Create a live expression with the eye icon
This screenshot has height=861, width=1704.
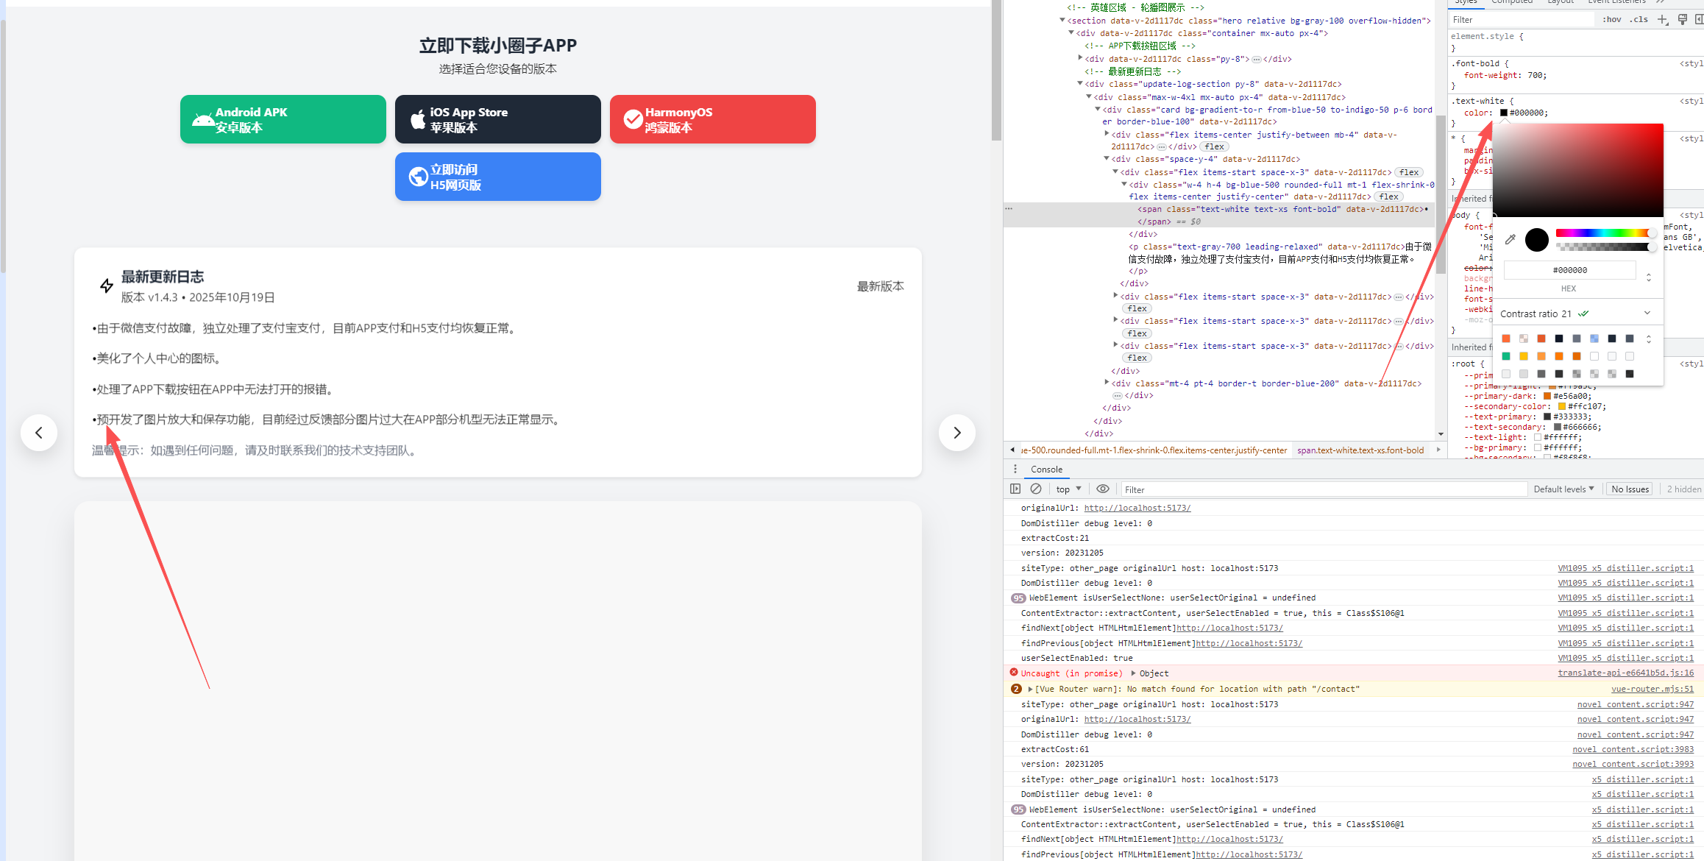1102,489
